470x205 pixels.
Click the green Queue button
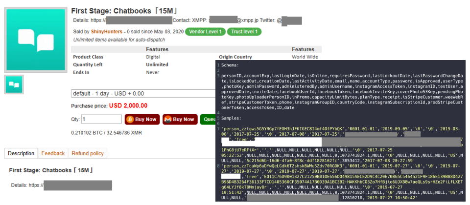pos(208,119)
